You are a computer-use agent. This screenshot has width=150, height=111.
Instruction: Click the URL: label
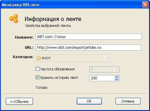coord(29,48)
